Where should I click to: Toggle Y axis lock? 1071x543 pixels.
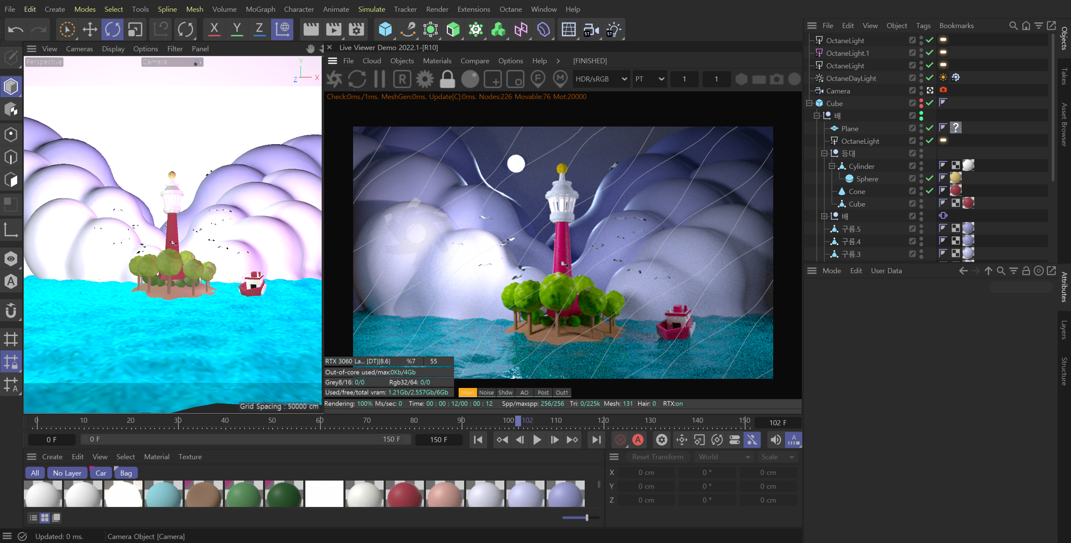pos(237,29)
